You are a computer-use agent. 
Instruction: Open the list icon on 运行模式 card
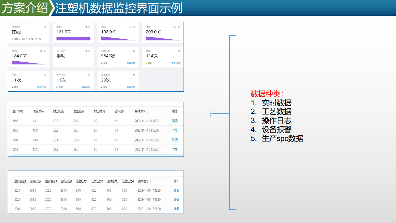click(89, 51)
